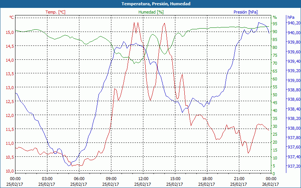Click the 20 humidity axis value

click(275, 142)
